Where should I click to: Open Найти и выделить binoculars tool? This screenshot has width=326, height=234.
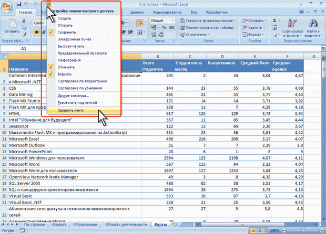coord(313,28)
